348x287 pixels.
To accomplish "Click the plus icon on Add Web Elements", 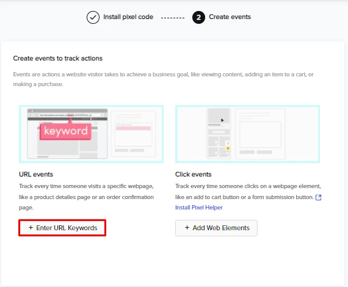I will 187,228.
